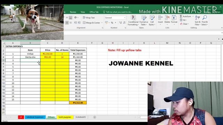Click the dog video thumbnail overlay
The width and height of the screenshot is (223, 125).
coord(32,22)
